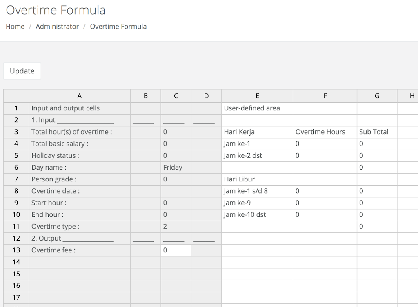The image size is (418, 307).
Task: Click the Overtime Hours heading cell
Action: tap(325, 132)
